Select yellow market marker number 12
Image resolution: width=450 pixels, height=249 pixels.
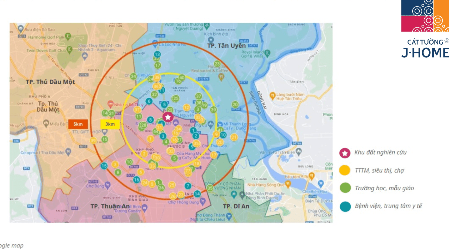[187, 107]
